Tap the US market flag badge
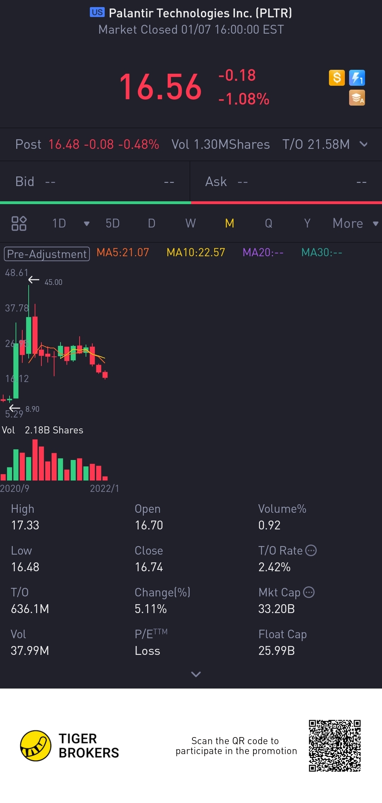 [97, 12]
